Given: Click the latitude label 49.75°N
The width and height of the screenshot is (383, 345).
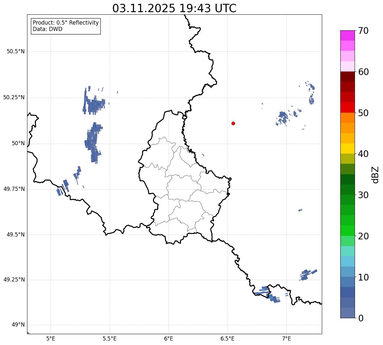Looking at the screenshot, I should coord(14,189).
